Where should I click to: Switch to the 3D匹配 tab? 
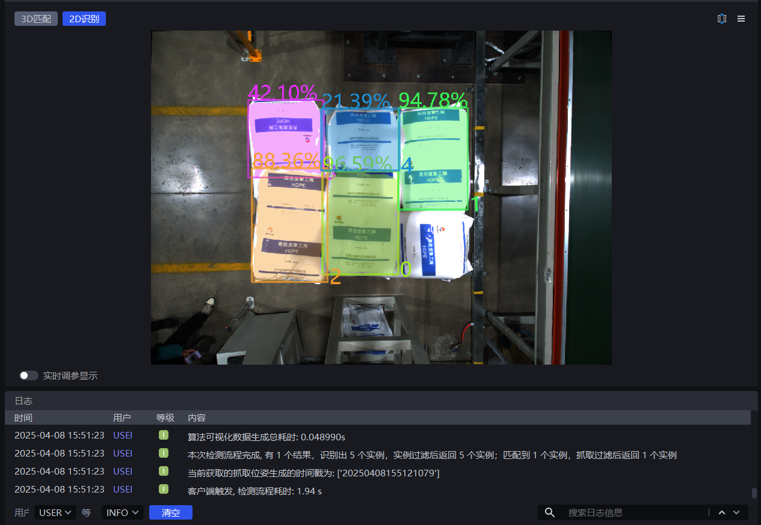coord(36,19)
